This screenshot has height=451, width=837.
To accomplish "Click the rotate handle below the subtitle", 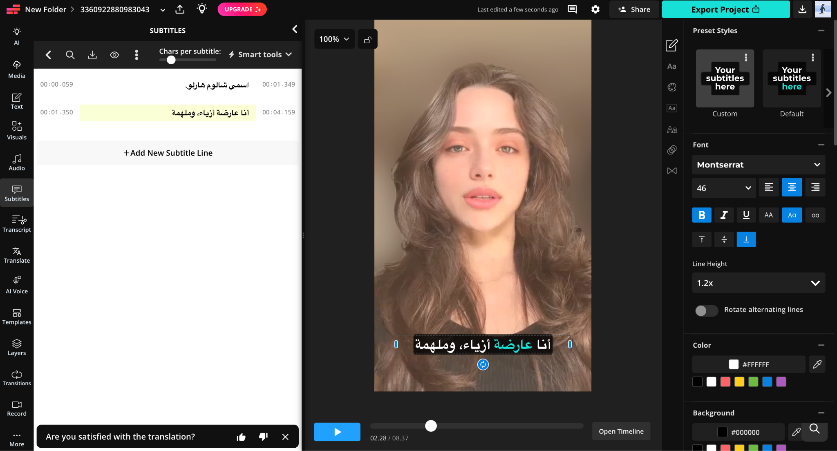I will tap(483, 365).
